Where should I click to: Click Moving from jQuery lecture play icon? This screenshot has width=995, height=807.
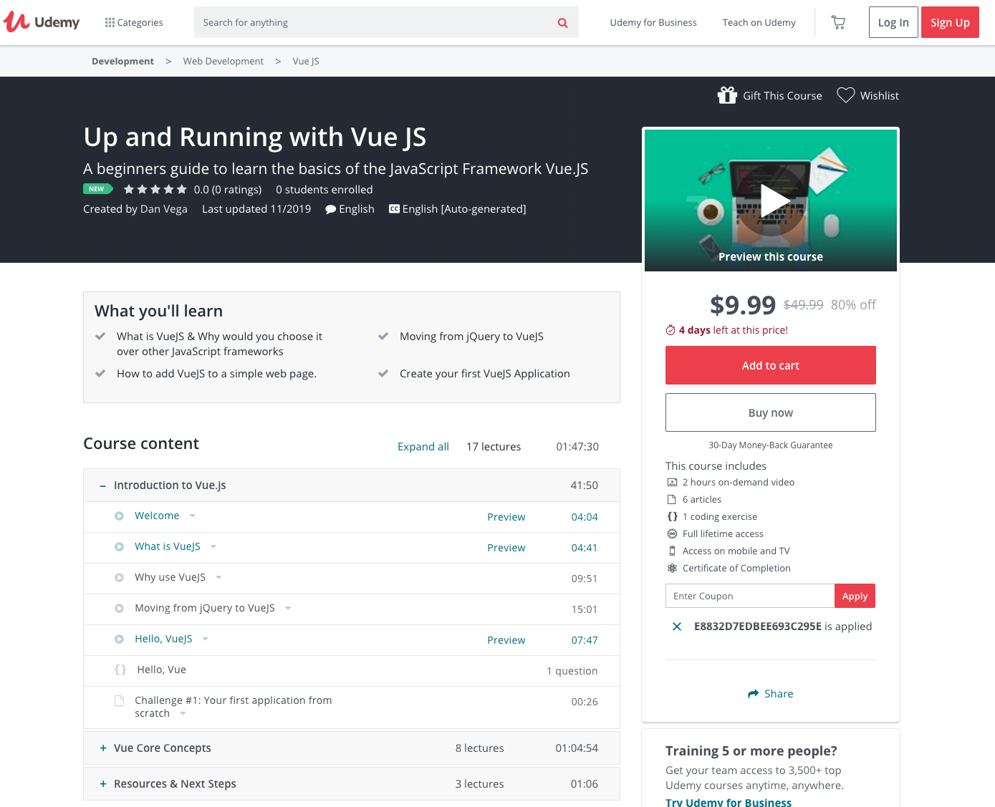pyautogui.click(x=120, y=609)
